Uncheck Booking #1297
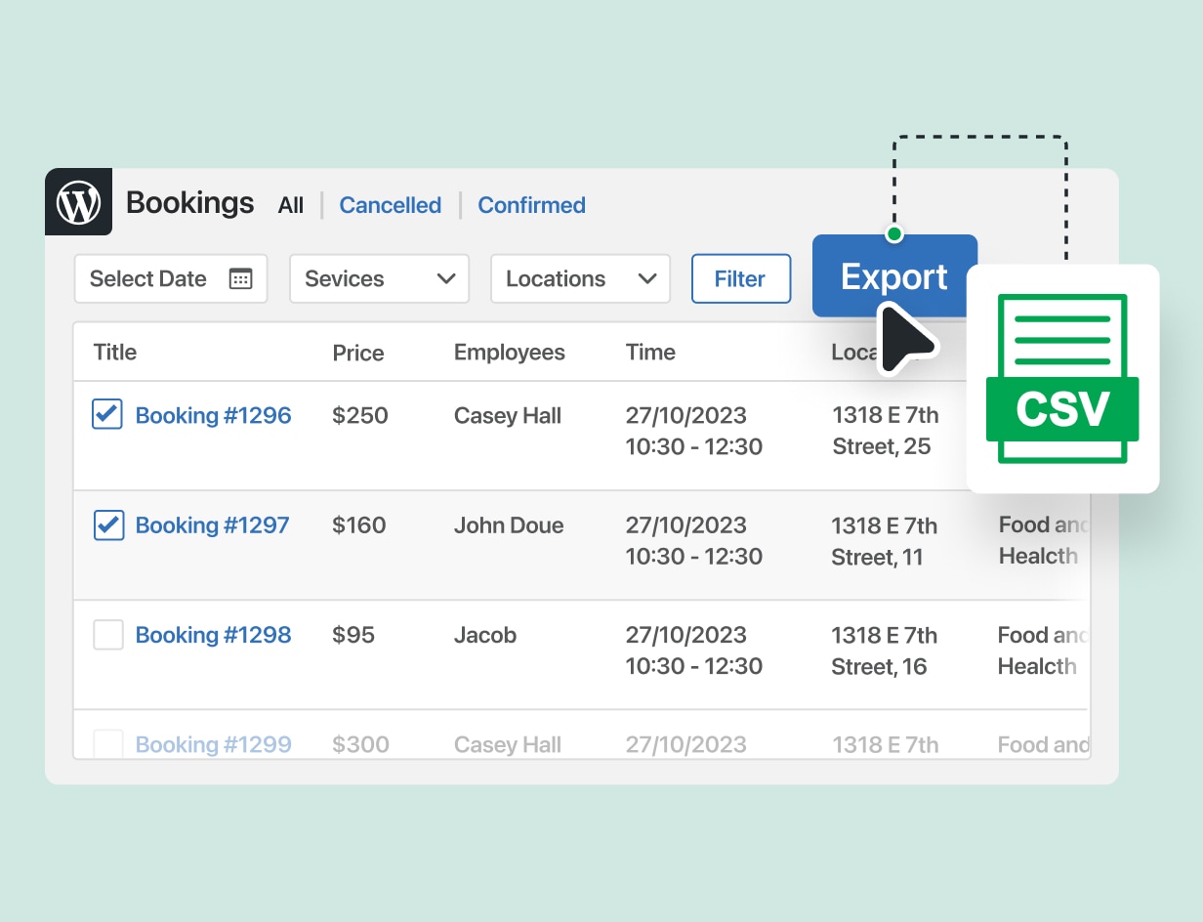This screenshot has height=922, width=1203. pos(107,524)
